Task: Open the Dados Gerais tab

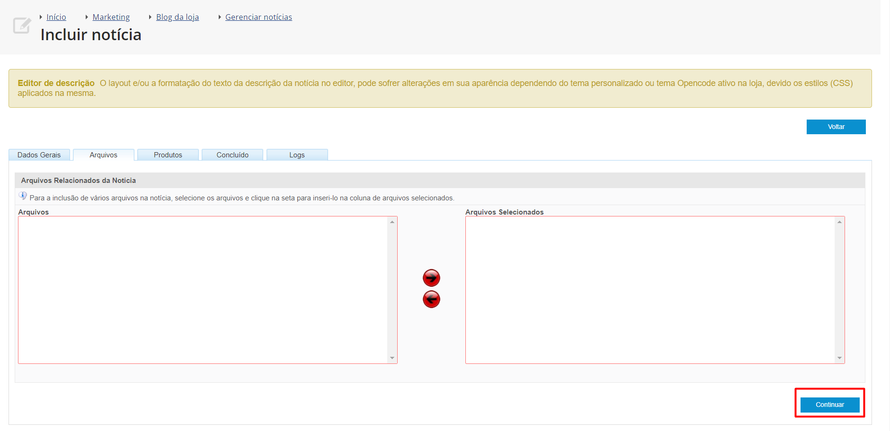Action: (x=39, y=155)
